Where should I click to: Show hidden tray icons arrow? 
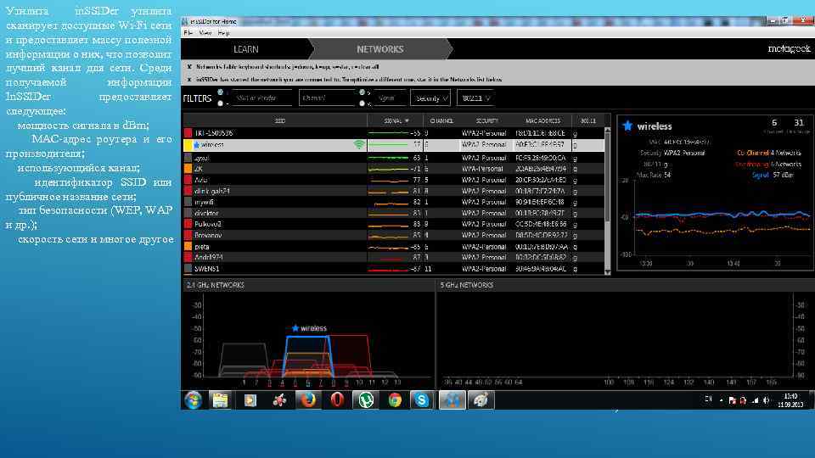coord(721,400)
